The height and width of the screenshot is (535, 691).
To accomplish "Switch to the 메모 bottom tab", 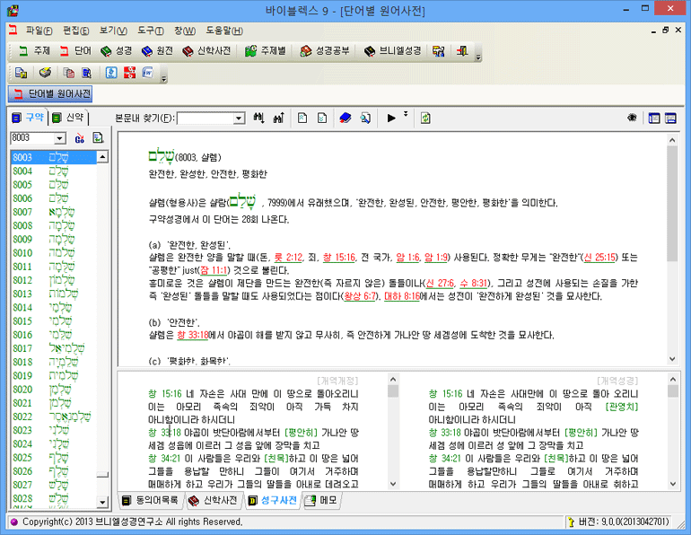I will [321, 500].
